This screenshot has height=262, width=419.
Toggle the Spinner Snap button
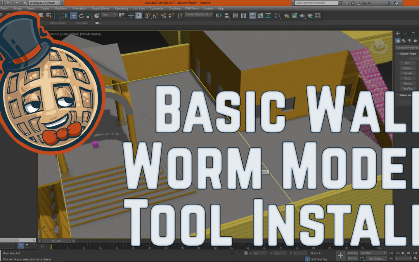[171, 16]
